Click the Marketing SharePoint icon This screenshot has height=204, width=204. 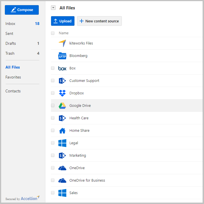pos(62,156)
